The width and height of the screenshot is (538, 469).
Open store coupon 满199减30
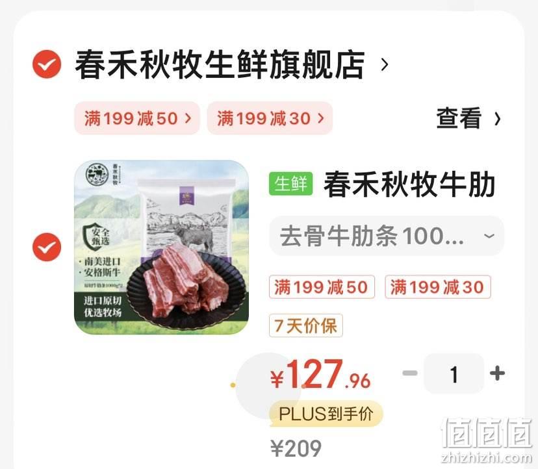coord(270,118)
